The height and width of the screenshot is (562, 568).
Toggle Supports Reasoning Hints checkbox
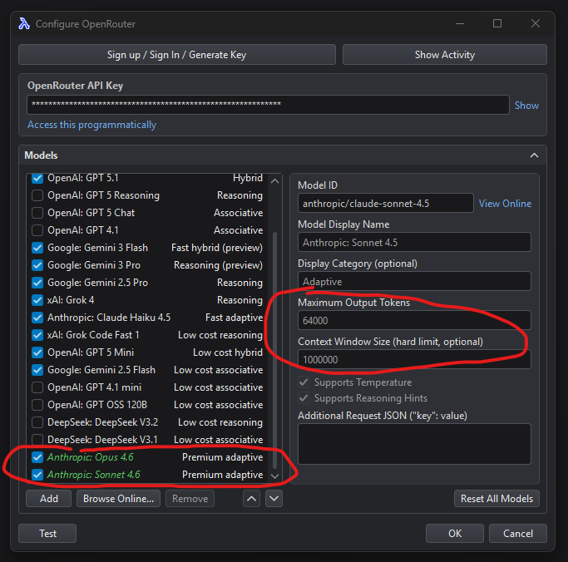(304, 398)
